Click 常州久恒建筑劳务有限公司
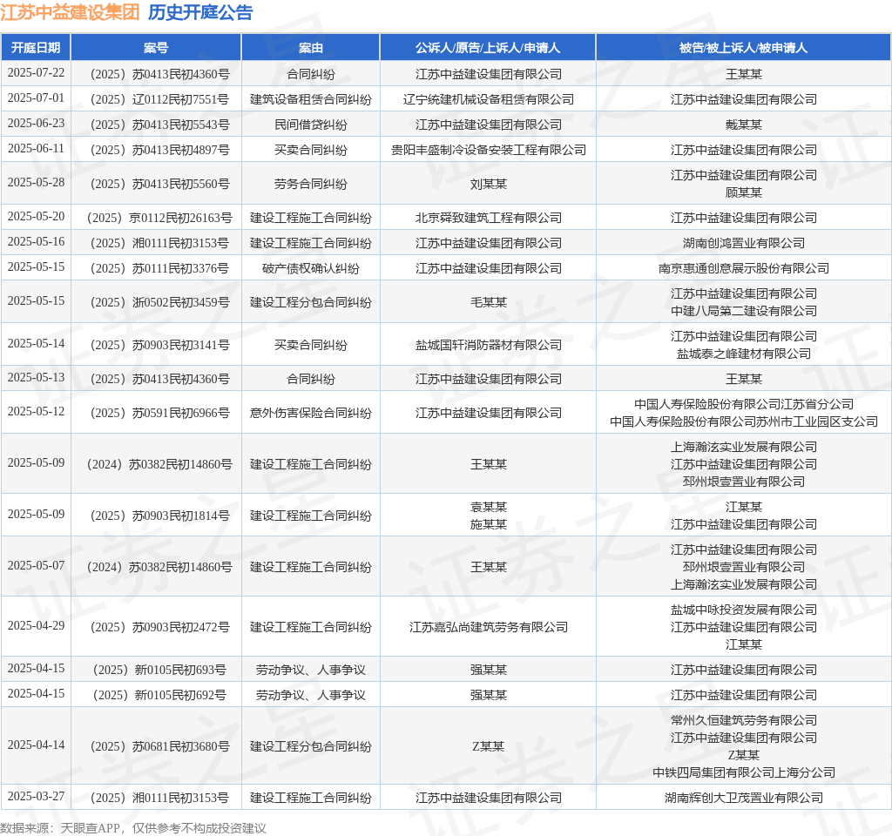The width and height of the screenshot is (892, 836). pyautogui.click(x=744, y=720)
